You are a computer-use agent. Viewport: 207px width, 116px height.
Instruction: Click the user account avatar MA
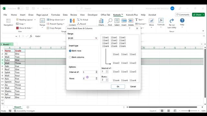172,8
